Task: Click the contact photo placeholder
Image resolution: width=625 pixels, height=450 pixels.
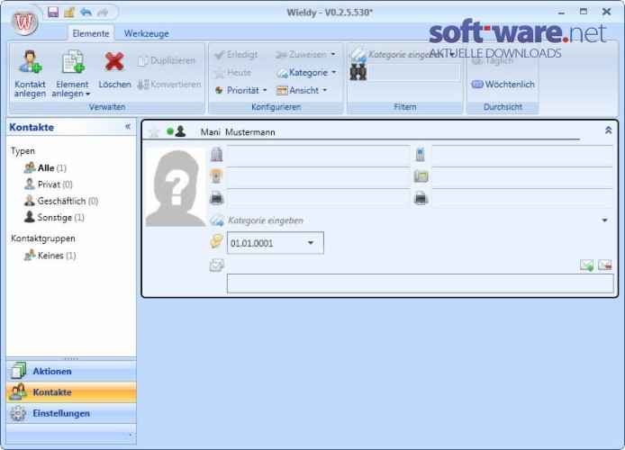Action: click(176, 187)
